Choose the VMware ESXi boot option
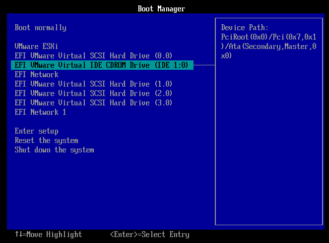 tap(36, 46)
